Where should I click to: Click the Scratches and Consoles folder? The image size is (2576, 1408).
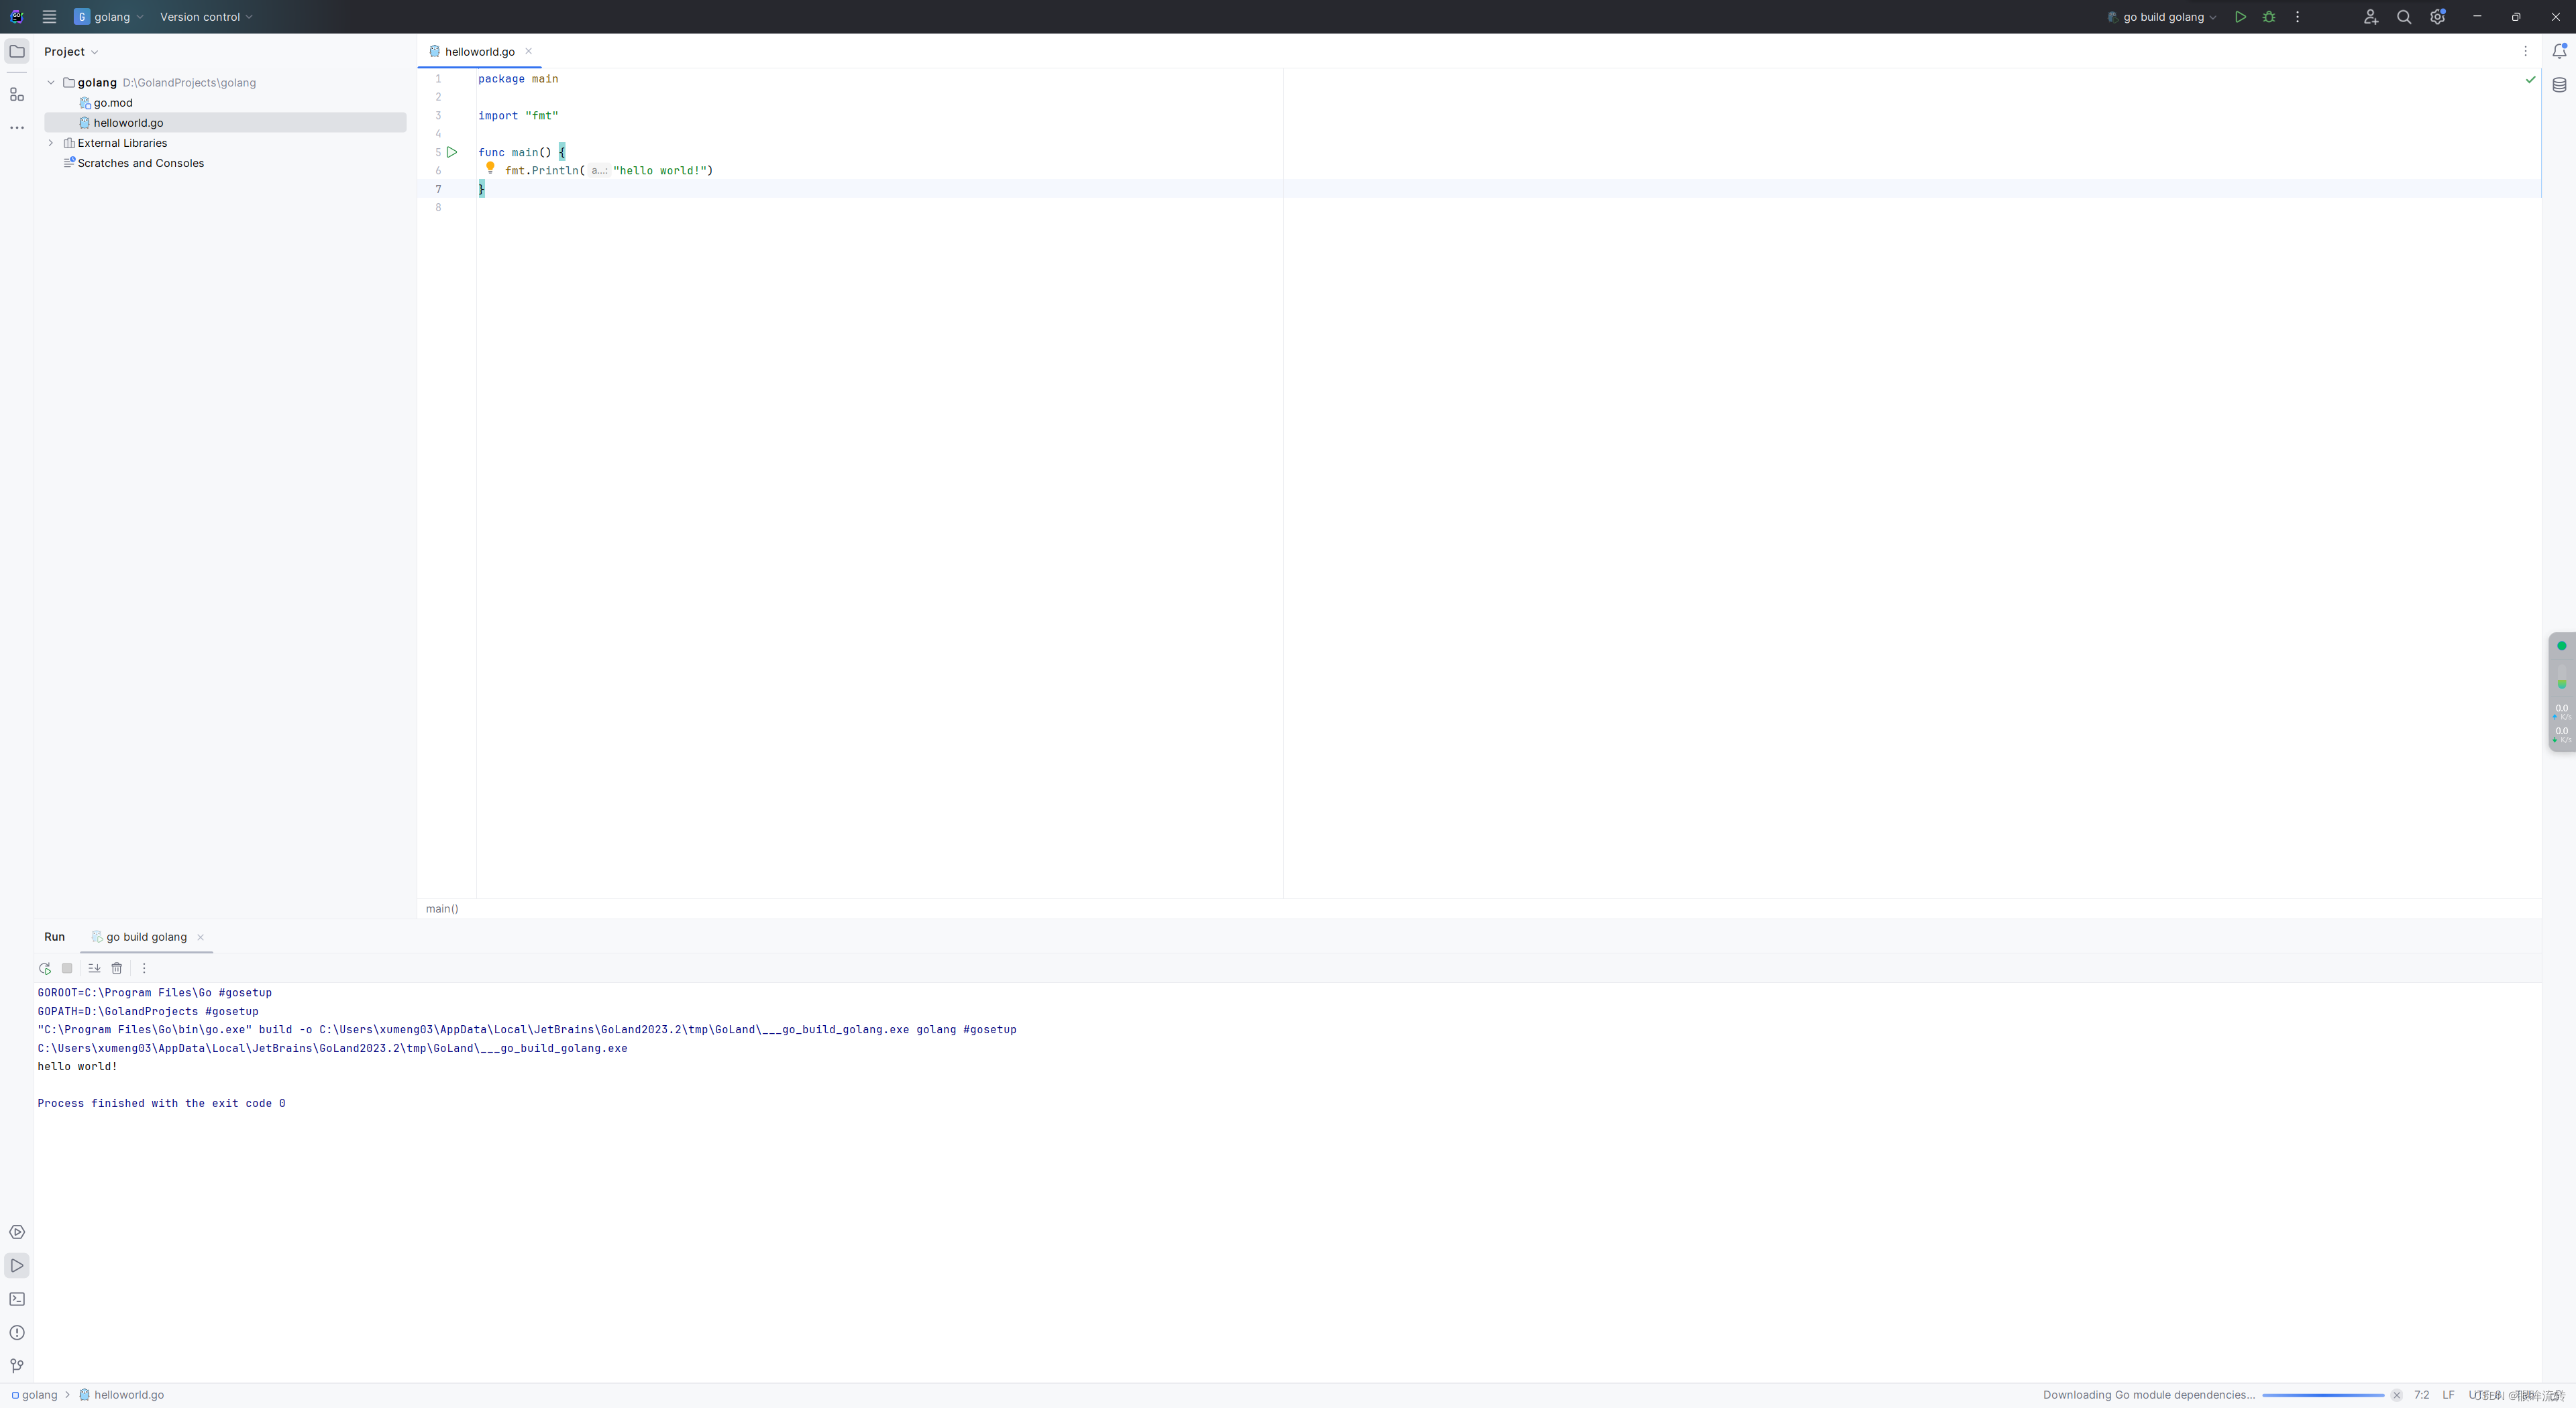click(140, 163)
